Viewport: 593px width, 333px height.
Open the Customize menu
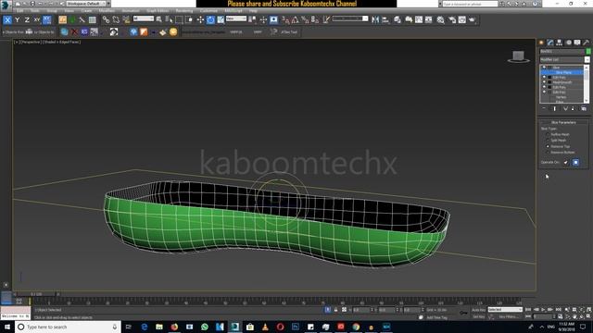[208, 11]
